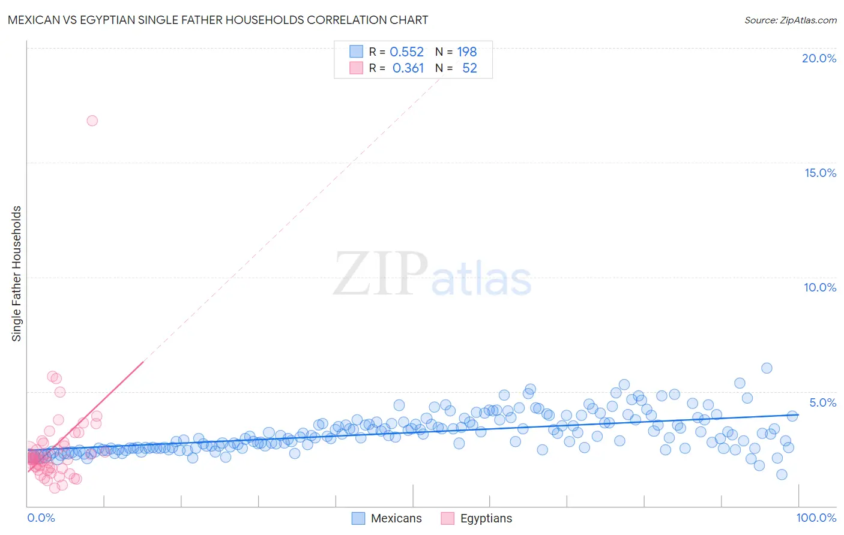Select the chart title text
This screenshot has height=535, width=844.
(x=218, y=20)
